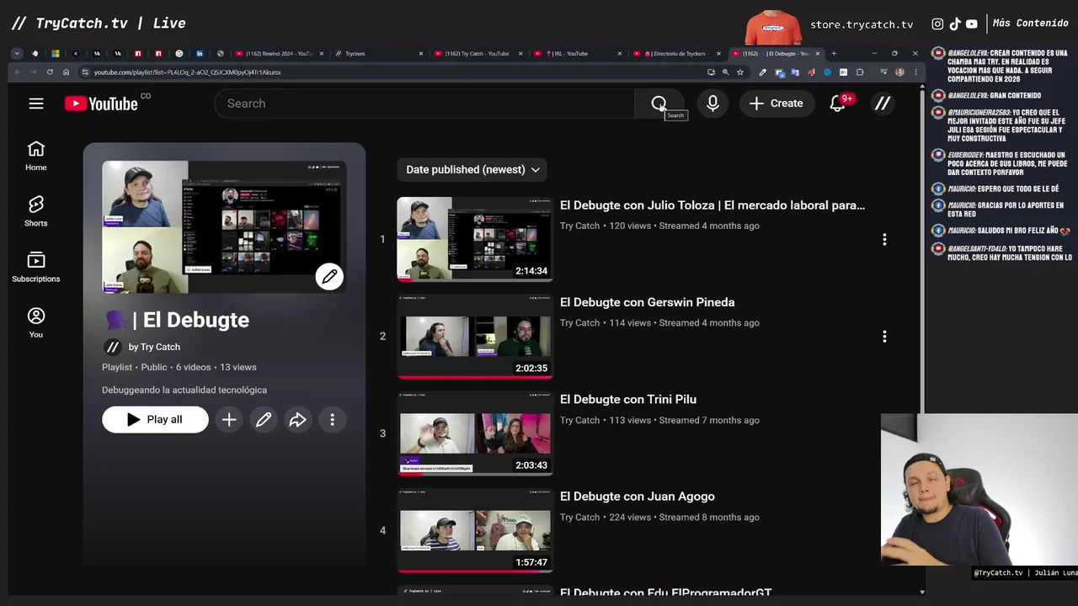Open action menu for the Gerswin Pineda video
The image size is (1078, 606).
point(884,336)
